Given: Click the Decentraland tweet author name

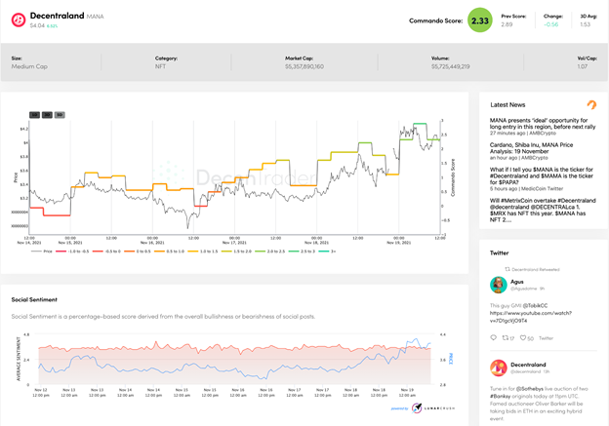Looking at the screenshot, I should point(528,365).
